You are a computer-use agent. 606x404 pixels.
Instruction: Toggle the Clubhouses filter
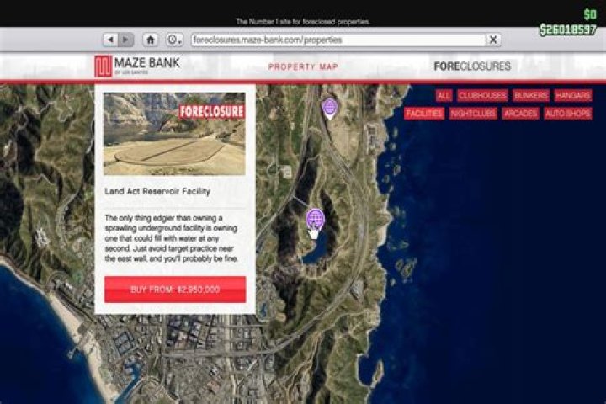tap(481, 96)
